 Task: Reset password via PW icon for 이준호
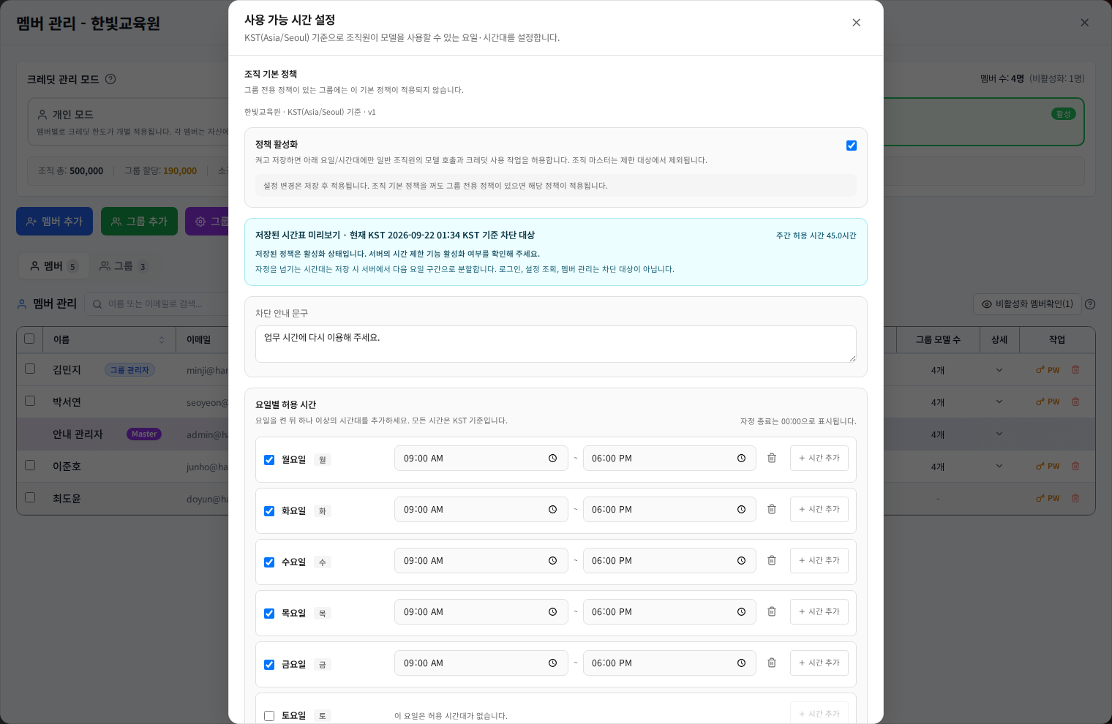(1048, 467)
